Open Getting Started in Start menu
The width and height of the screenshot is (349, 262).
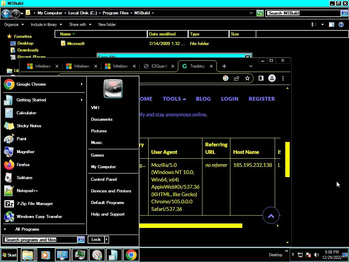(44, 100)
